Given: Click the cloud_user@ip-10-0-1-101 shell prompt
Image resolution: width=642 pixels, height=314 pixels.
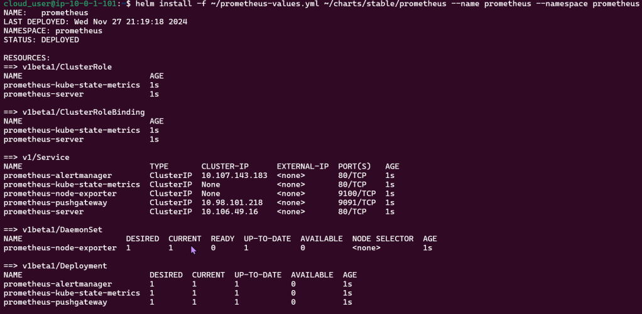Looking at the screenshot, I should coord(61,4).
